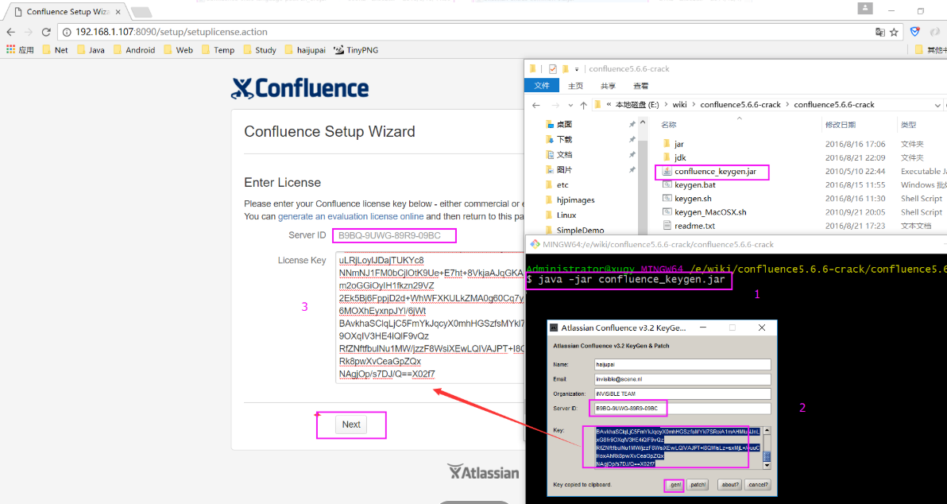Click Explorer nav pane scroll-up arrow

642,122
